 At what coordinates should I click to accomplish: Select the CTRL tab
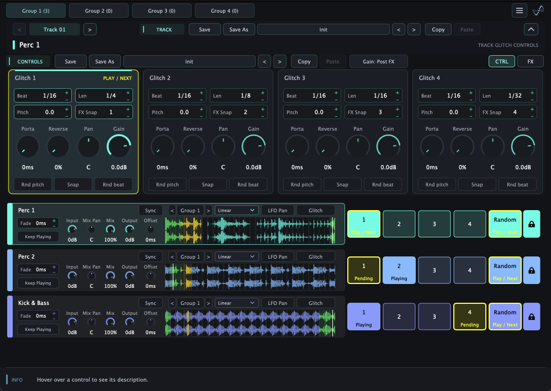tap(501, 61)
